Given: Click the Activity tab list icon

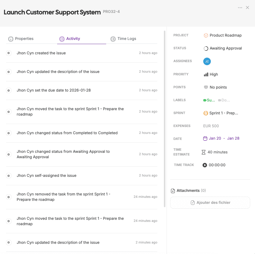Looking at the screenshot, I should click(x=62, y=39).
